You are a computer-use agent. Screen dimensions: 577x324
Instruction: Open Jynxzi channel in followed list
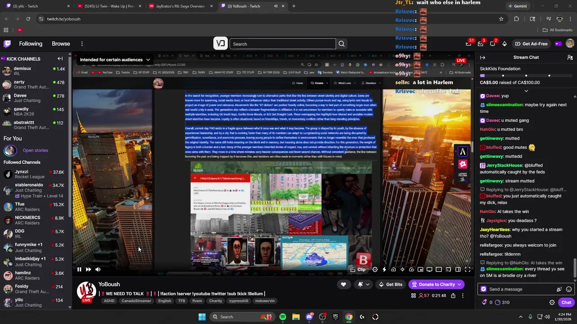(34, 174)
